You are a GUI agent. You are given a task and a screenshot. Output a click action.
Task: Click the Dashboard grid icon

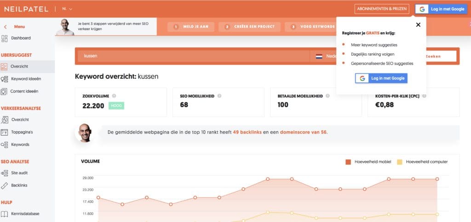[x=4, y=39]
